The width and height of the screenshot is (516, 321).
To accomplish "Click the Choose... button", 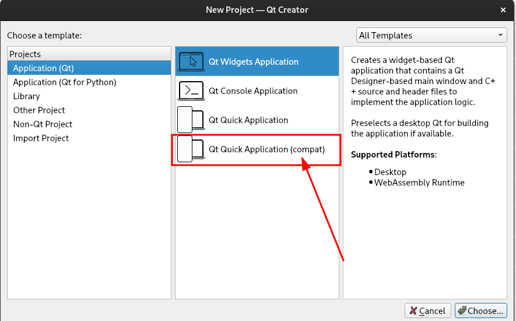I will [x=481, y=310].
